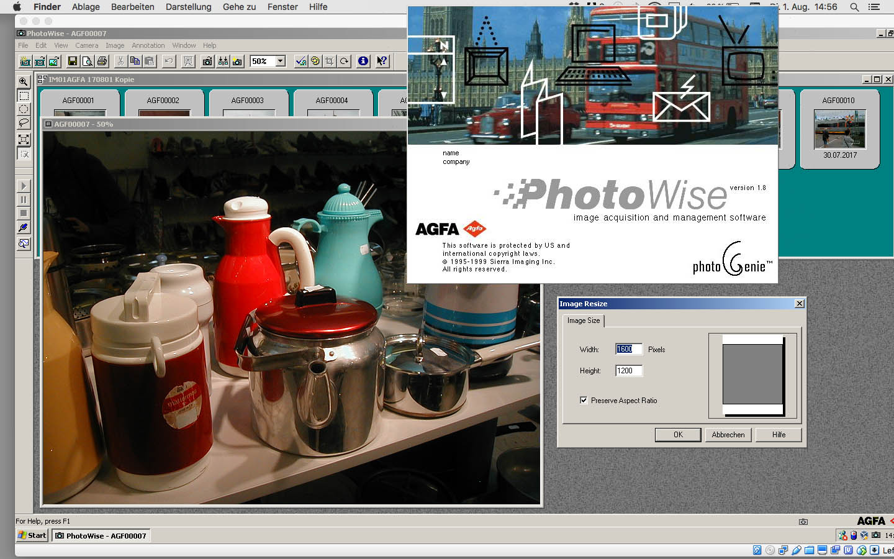The width and height of the screenshot is (894, 559).
Task: Click the Width field showing 1600
Action: (628, 349)
